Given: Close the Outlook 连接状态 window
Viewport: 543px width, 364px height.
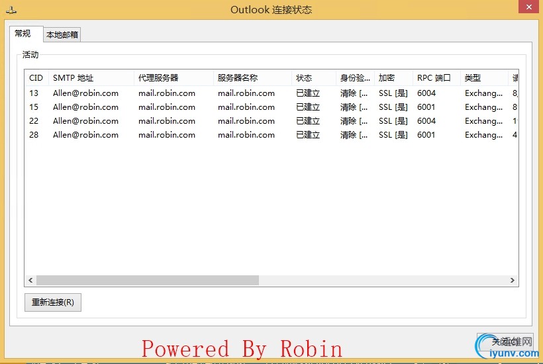Looking at the screenshot, I should [x=529, y=7].
